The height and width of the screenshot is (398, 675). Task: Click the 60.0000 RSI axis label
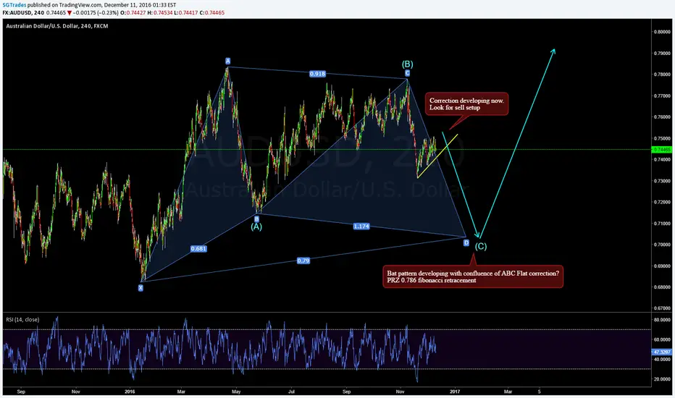point(663,340)
